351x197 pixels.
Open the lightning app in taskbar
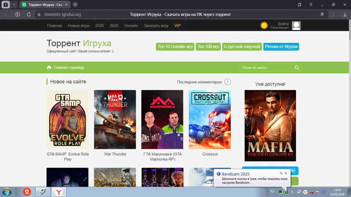43,192
